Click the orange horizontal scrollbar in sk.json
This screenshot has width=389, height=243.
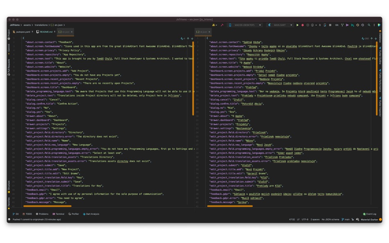pyautogui.click(x=230, y=206)
